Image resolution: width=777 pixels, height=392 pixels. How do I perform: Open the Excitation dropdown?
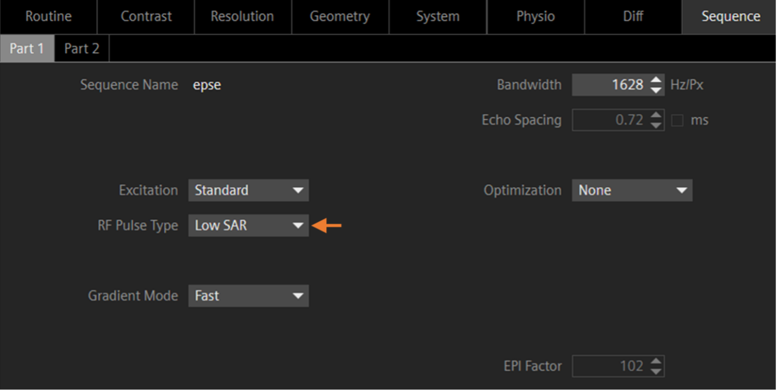tap(248, 190)
